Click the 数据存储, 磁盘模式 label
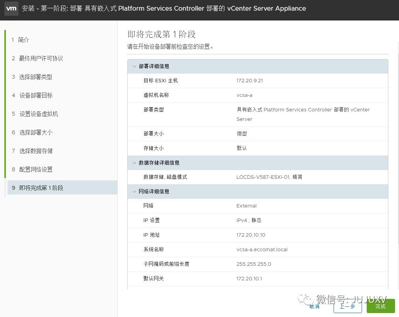This screenshot has width=399, height=317. click(x=165, y=177)
